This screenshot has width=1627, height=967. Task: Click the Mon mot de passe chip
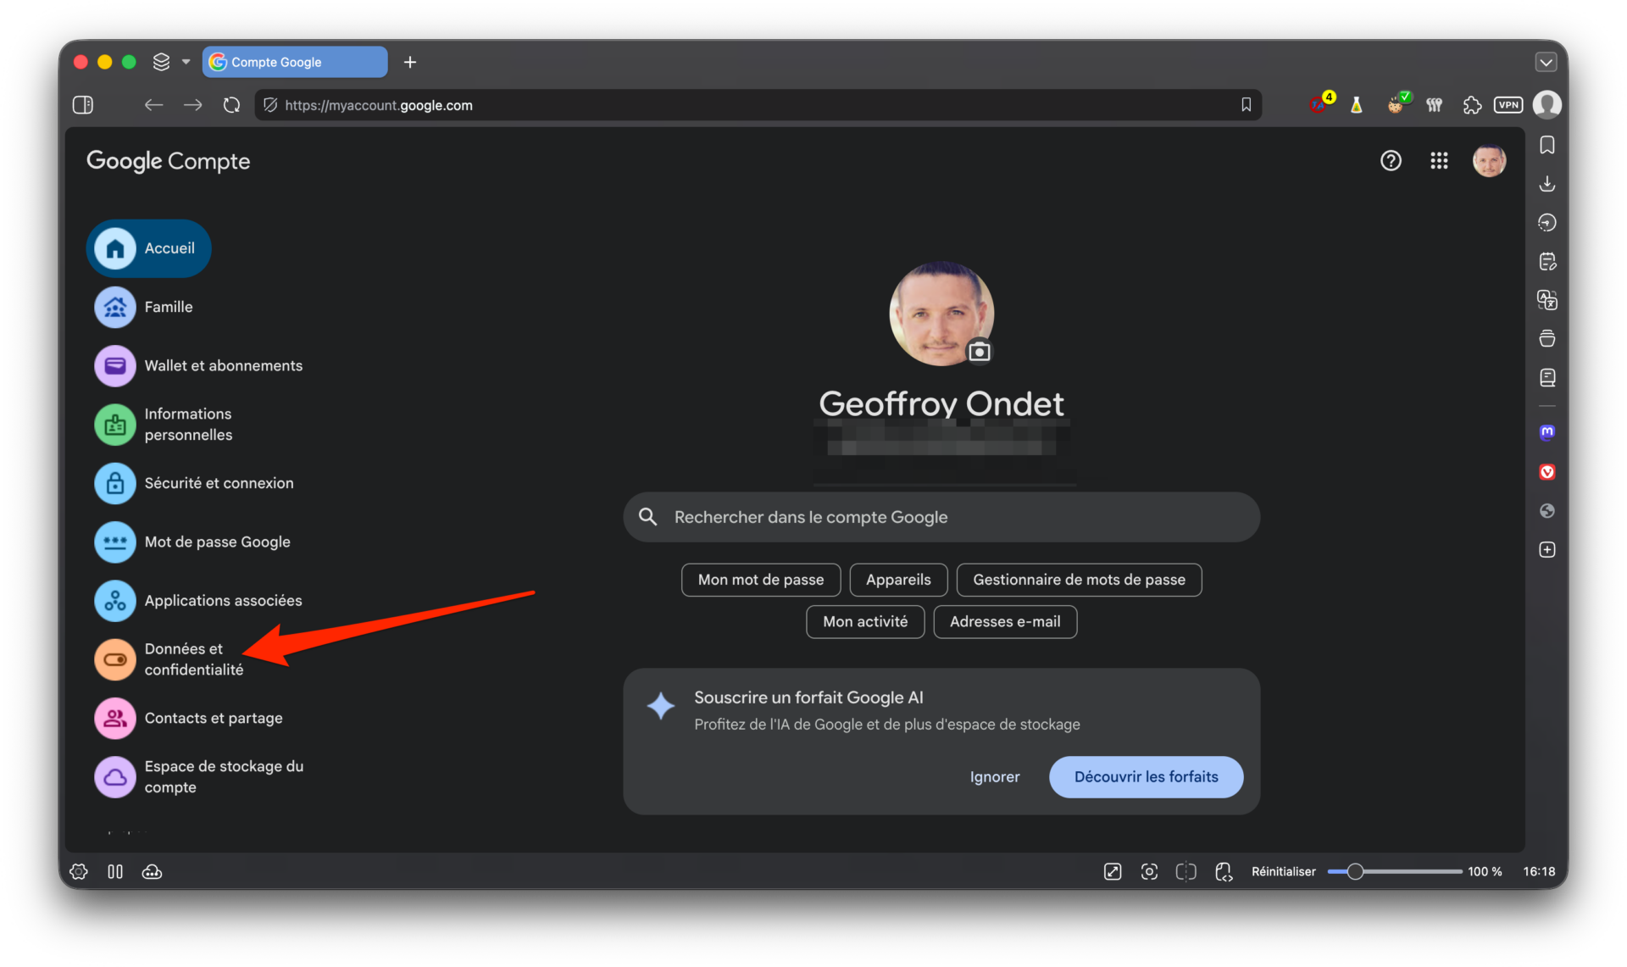click(x=761, y=580)
